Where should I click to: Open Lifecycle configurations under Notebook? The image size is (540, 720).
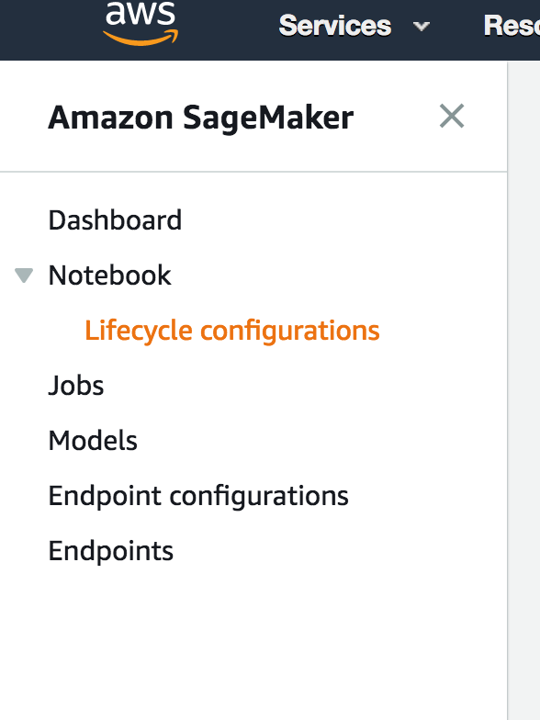click(232, 331)
